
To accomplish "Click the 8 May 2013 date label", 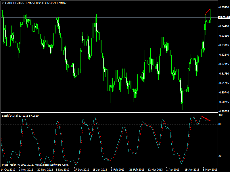I will [x=210, y=170].
